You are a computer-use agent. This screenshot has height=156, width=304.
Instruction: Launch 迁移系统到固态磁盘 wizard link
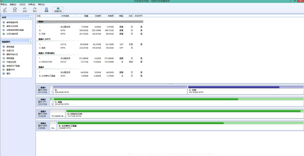point(15,30)
